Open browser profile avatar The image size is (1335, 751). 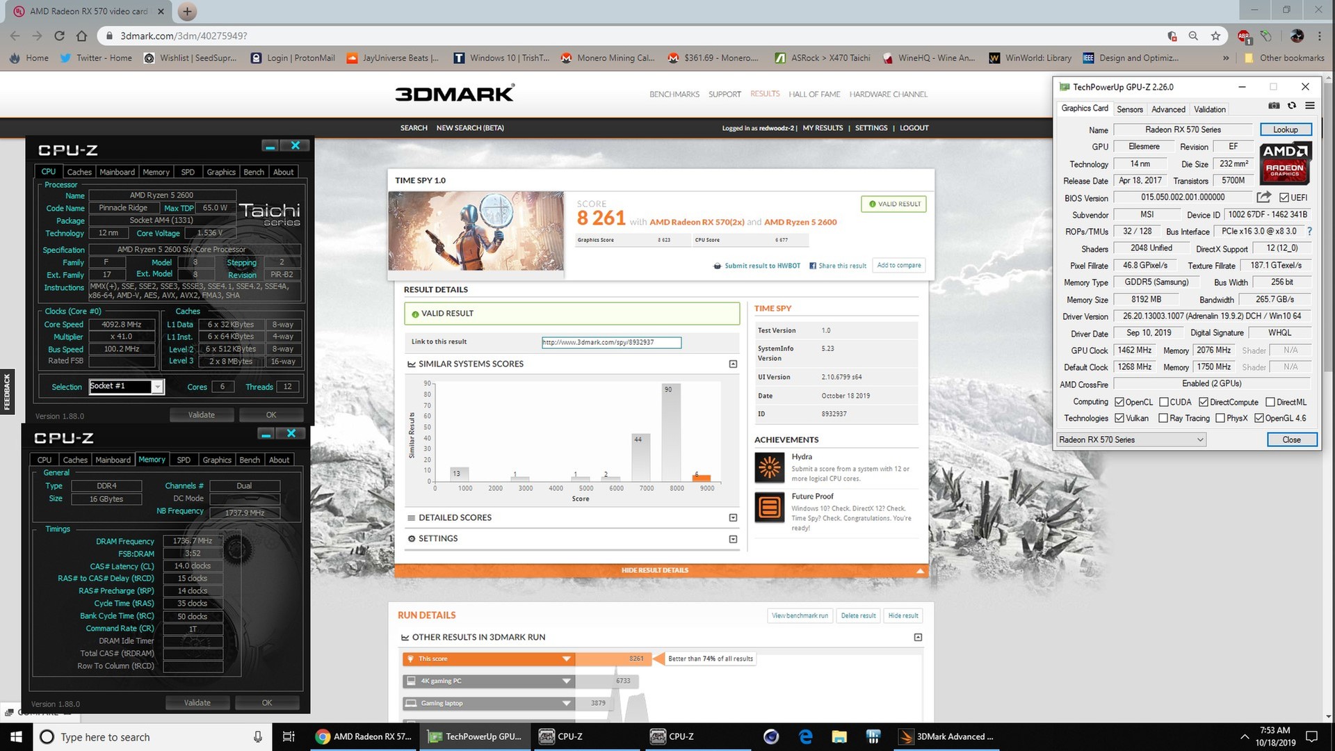(1297, 35)
